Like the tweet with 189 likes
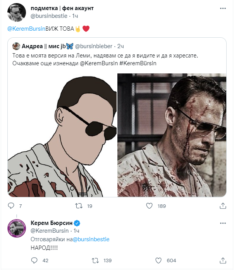The height and width of the screenshot is (270, 234). (149, 206)
